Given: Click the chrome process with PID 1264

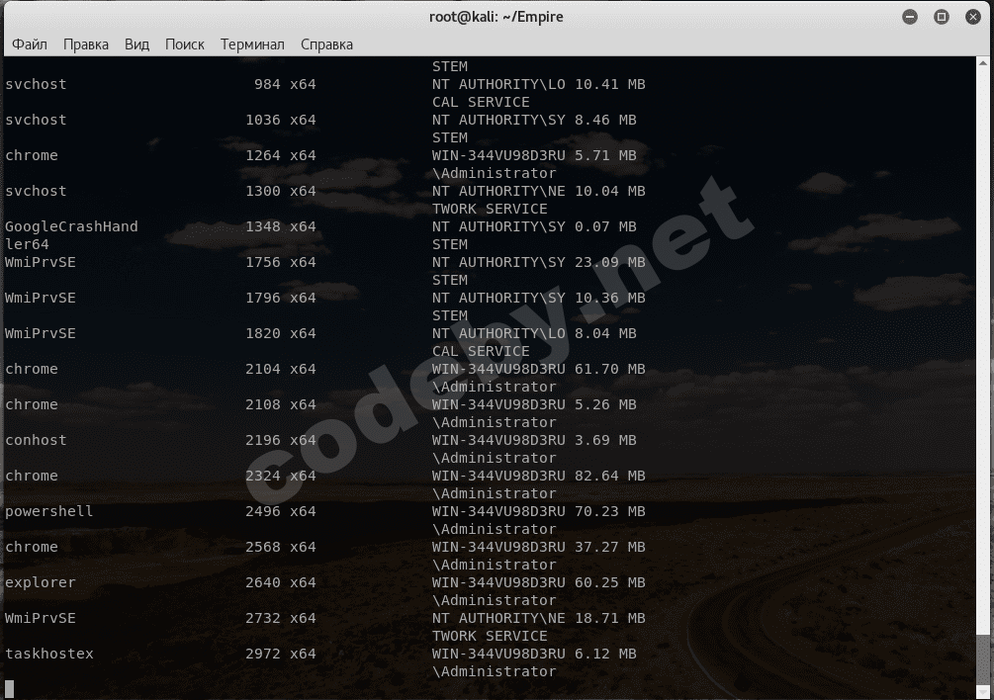Looking at the screenshot, I should click(320, 155).
